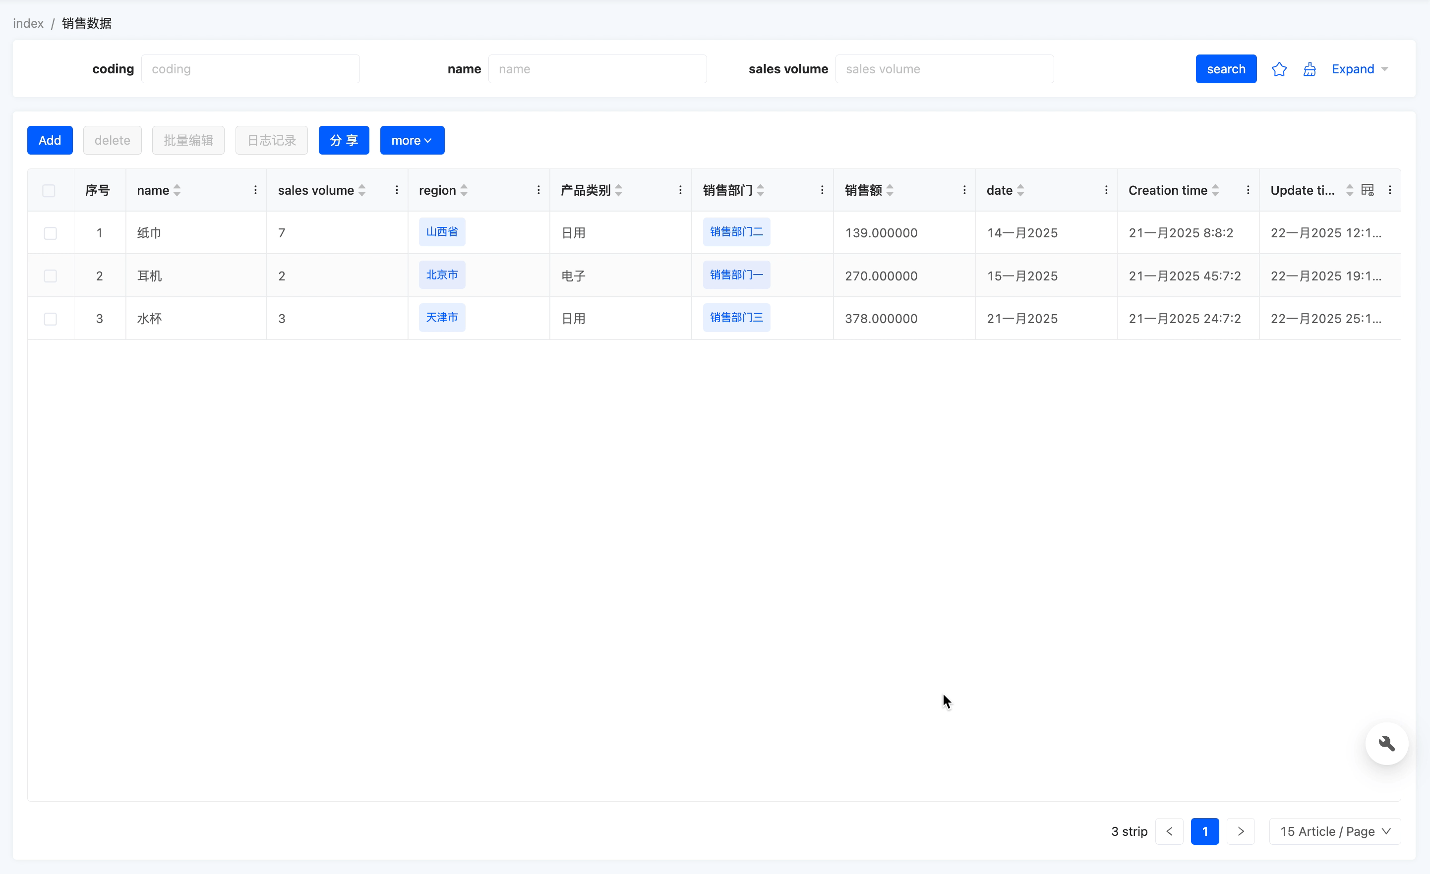Open Creation time column three-dot menu
The width and height of the screenshot is (1430, 874).
click(x=1248, y=190)
